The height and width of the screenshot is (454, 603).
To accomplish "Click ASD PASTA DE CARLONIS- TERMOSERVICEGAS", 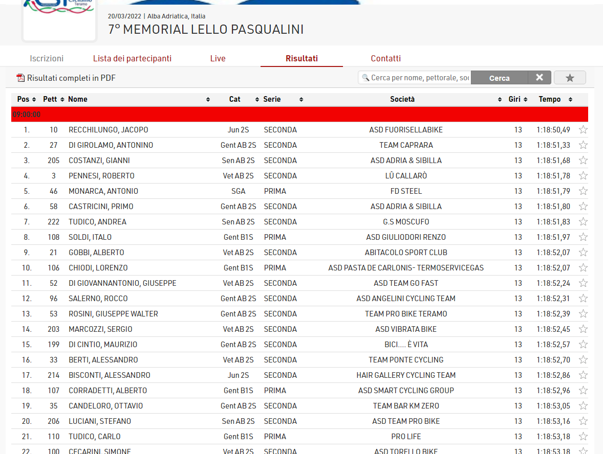I will coord(406,268).
